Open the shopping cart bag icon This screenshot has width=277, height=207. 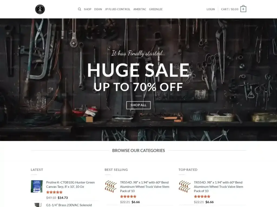coord(243,9)
